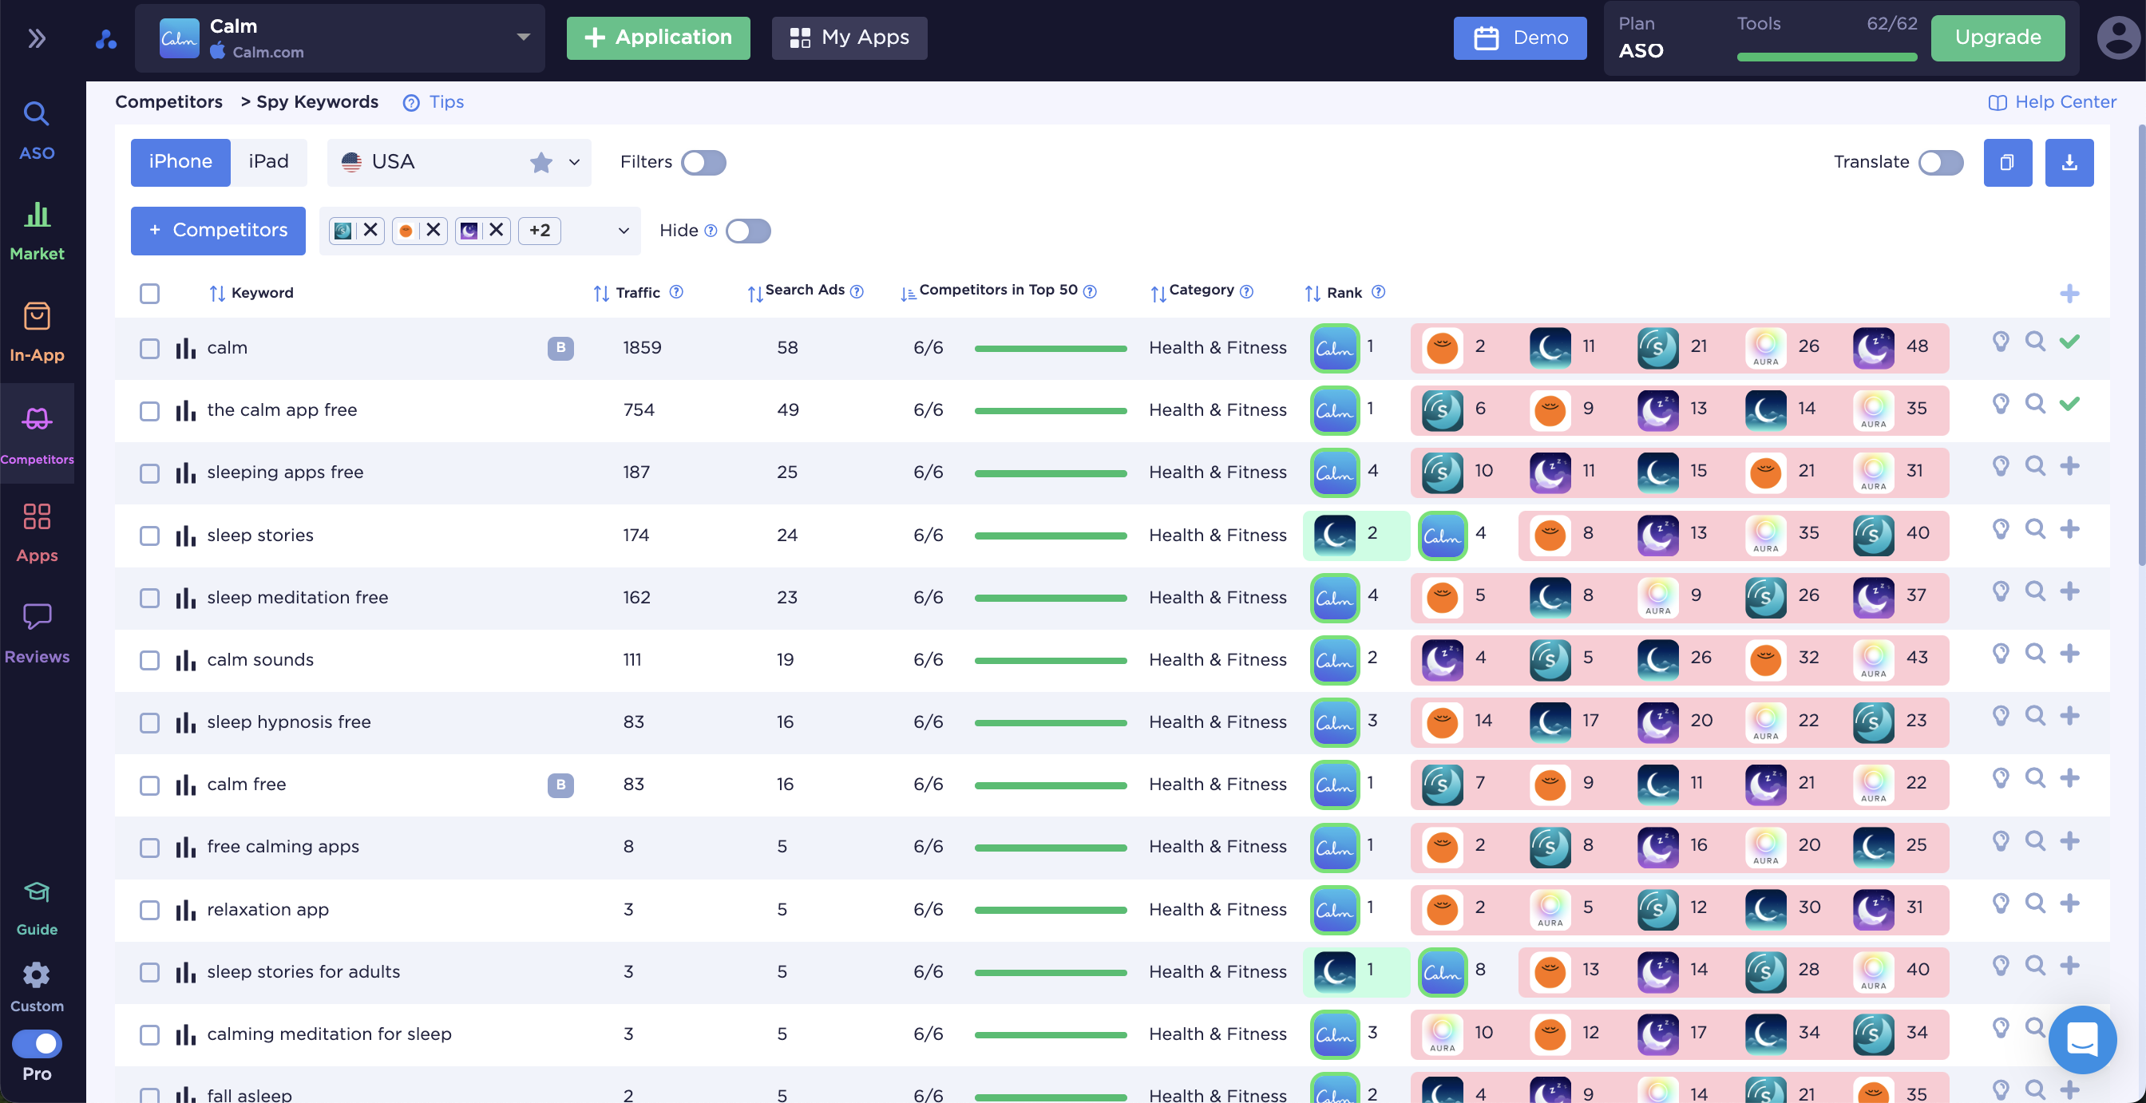The height and width of the screenshot is (1103, 2146).
Task: Click competitors progress bar in calm row
Action: (x=1051, y=348)
